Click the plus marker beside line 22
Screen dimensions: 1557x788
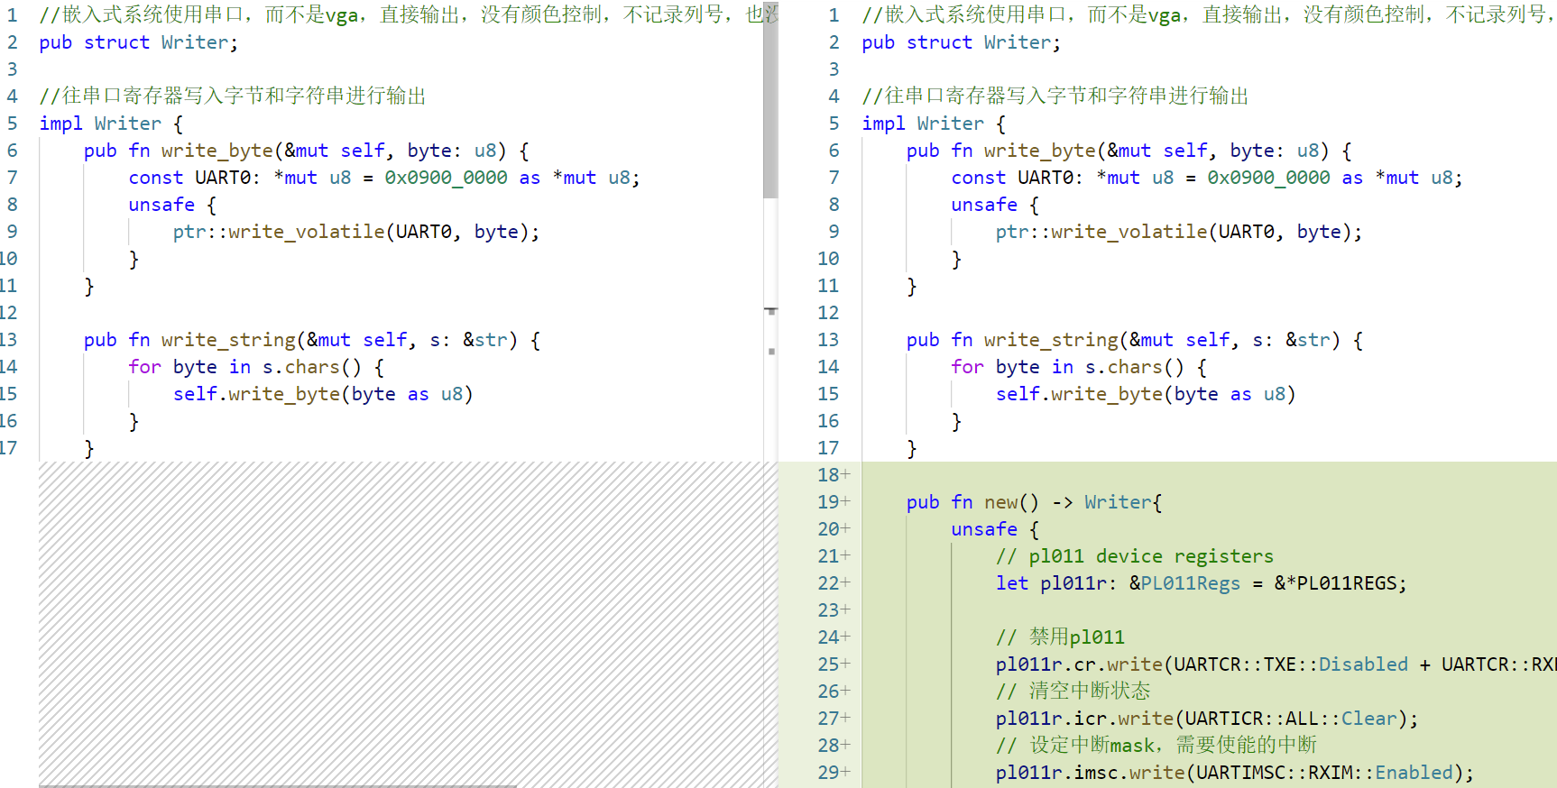pyautogui.click(x=846, y=583)
